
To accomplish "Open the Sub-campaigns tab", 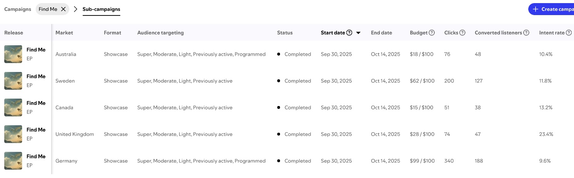I will click(101, 9).
